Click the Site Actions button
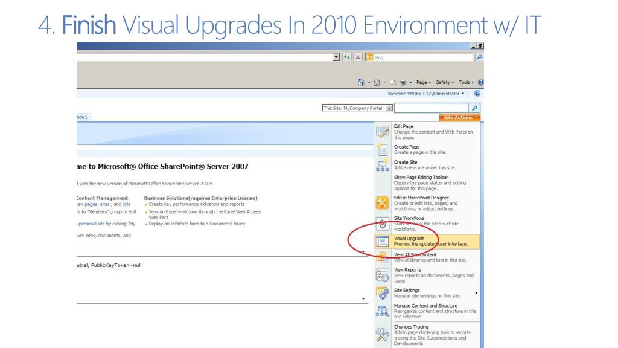This screenshot has height=348, width=618. 459,118
